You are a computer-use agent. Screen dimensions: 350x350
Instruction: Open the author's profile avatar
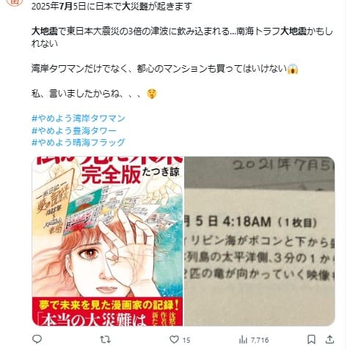tap(15, 2)
